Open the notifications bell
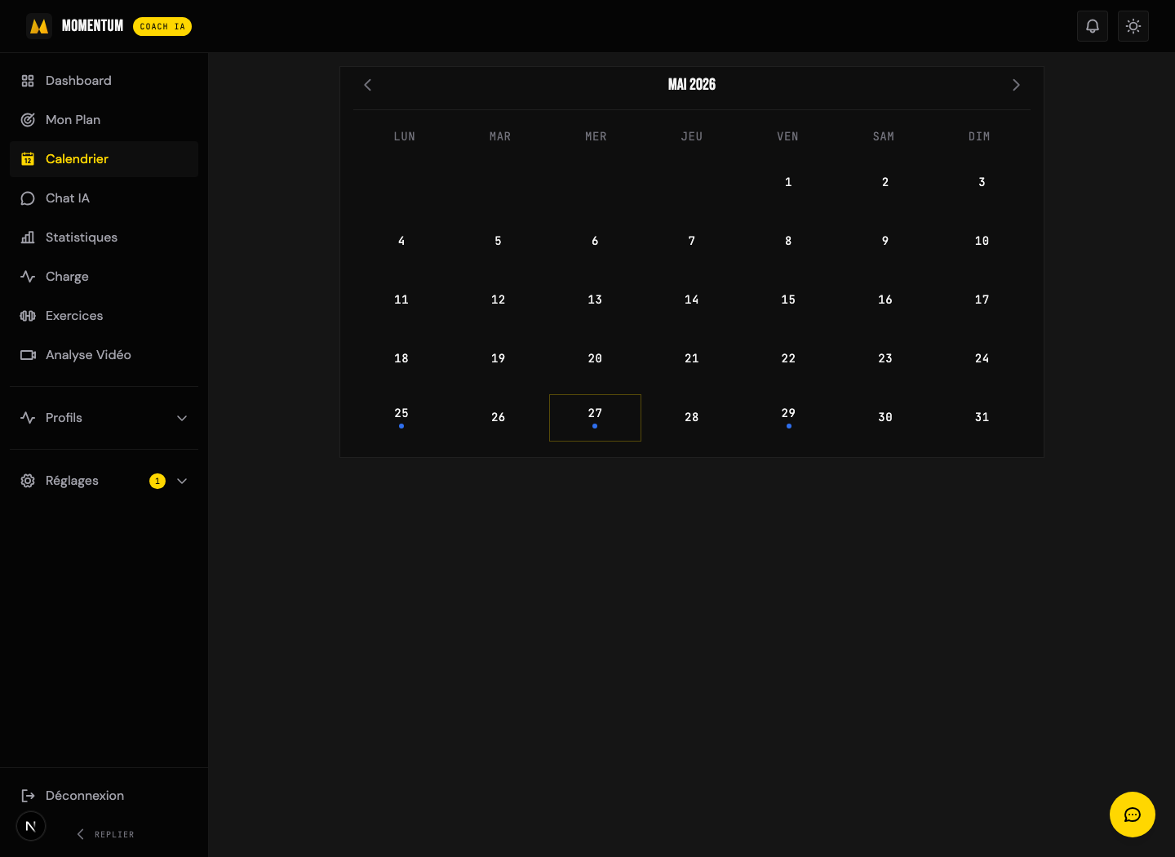This screenshot has width=1175, height=857. pyautogui.click(x=1093, y=26)
